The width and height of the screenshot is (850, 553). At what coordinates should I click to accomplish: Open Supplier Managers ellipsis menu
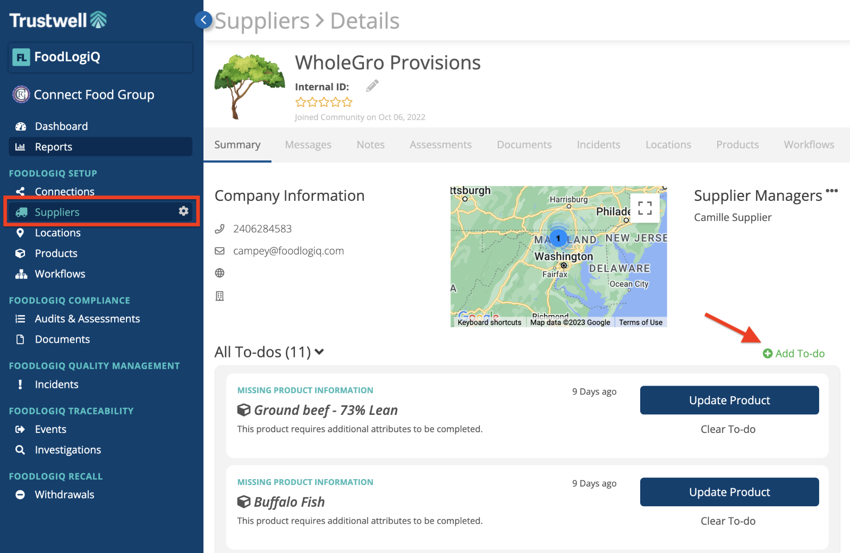coord(832,190)
